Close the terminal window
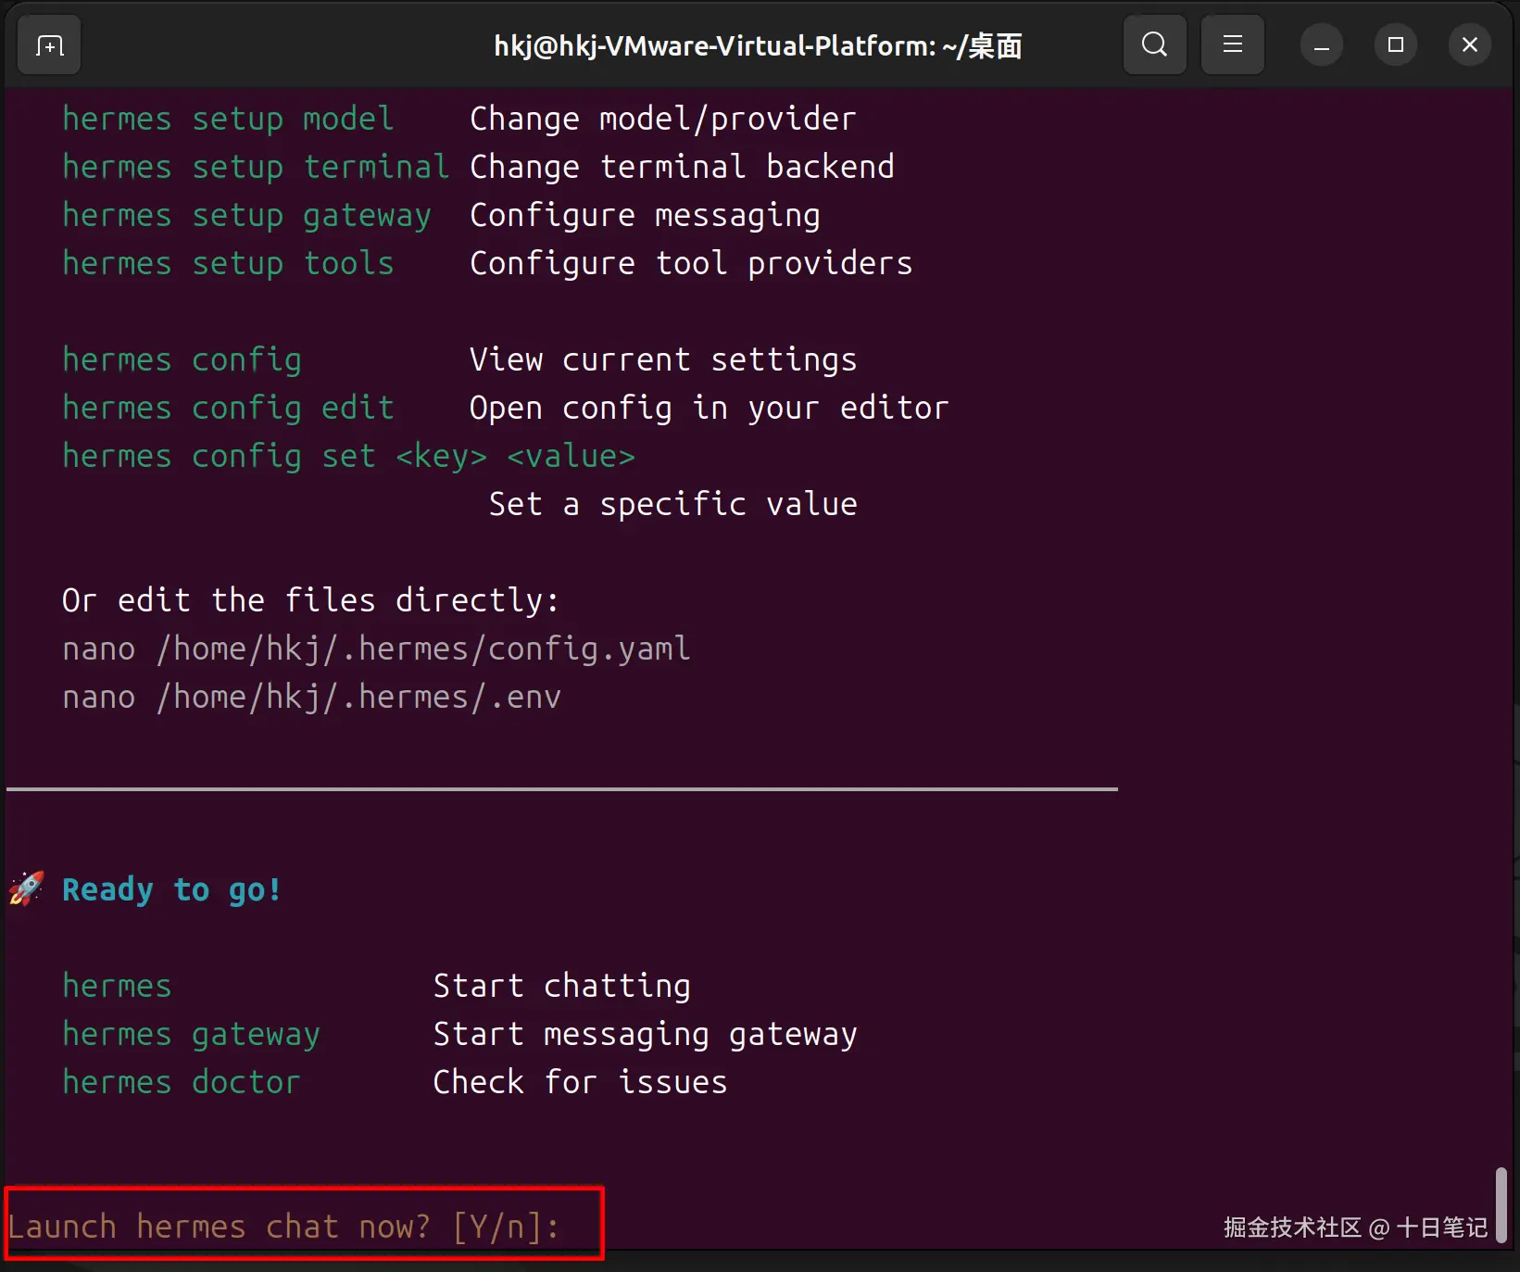The image size is (1520, 1272). coord(1470,44)
